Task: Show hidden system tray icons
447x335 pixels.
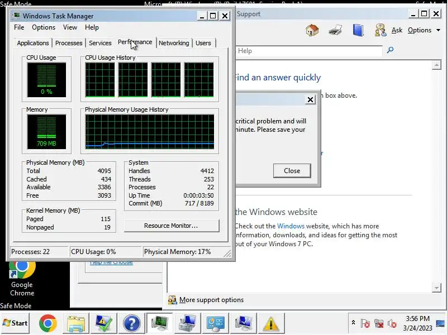Action: click(353, 323)
